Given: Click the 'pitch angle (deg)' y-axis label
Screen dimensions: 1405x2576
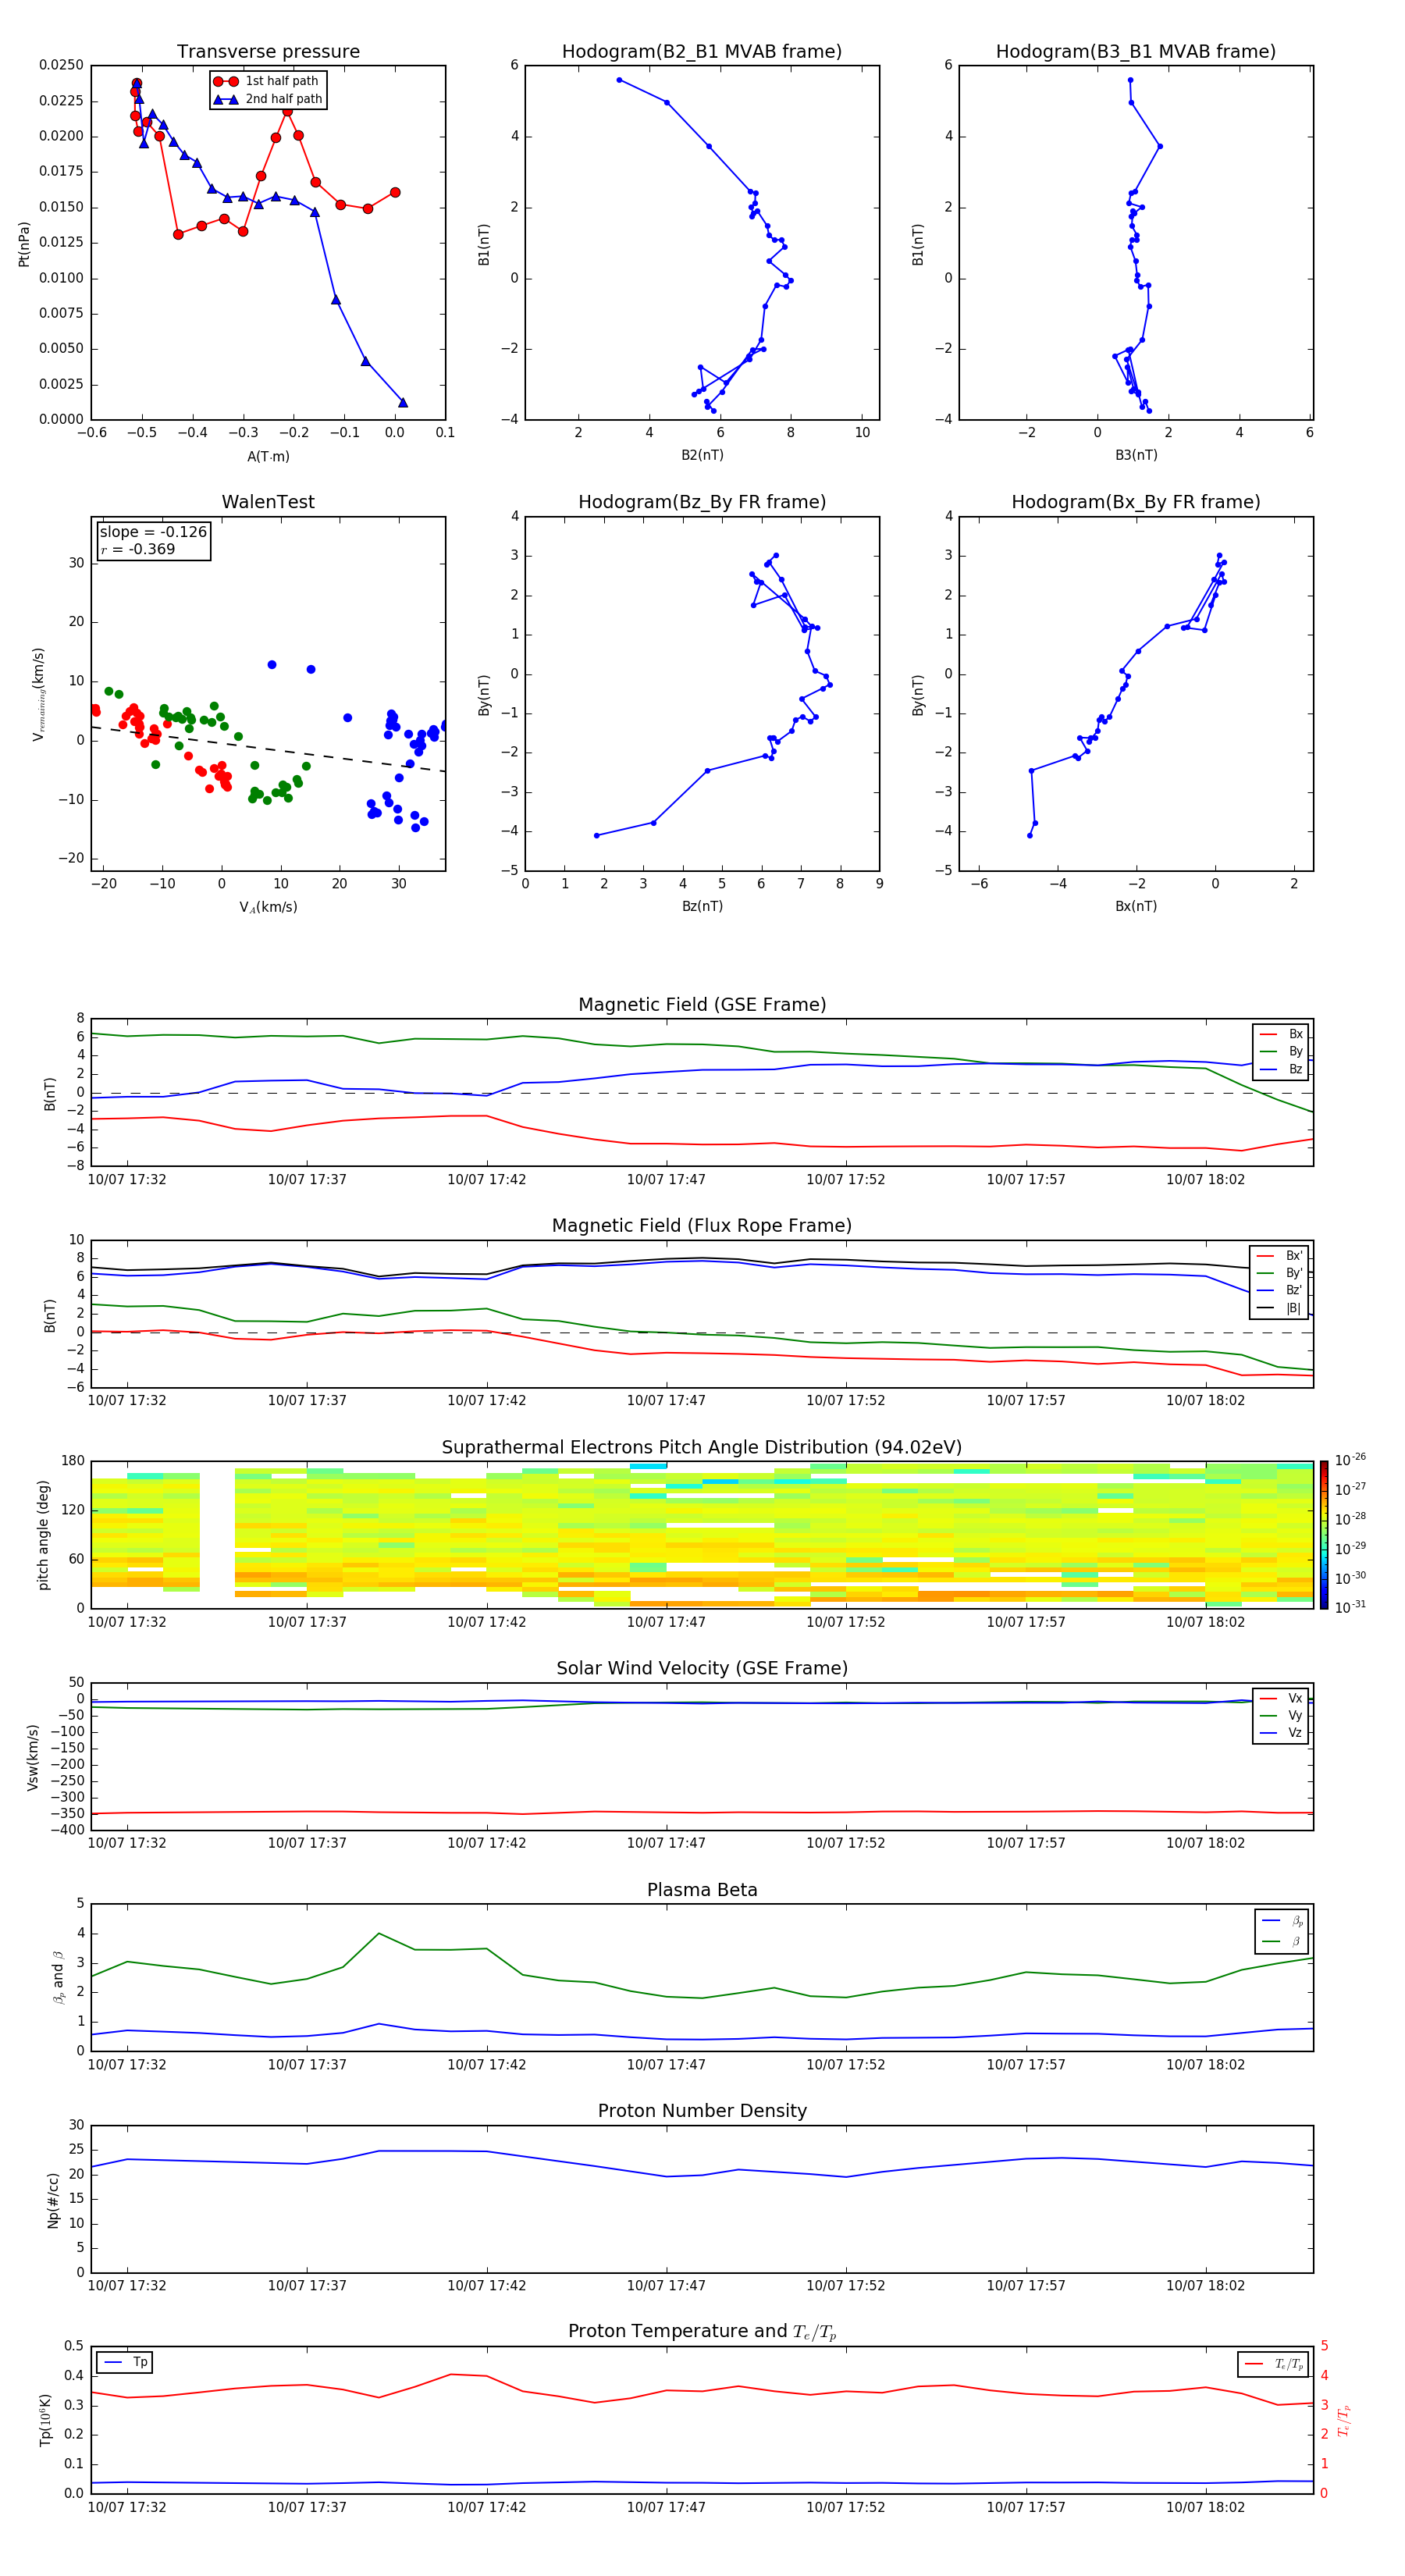Looking at the screenshot, I should point(43,1535).
